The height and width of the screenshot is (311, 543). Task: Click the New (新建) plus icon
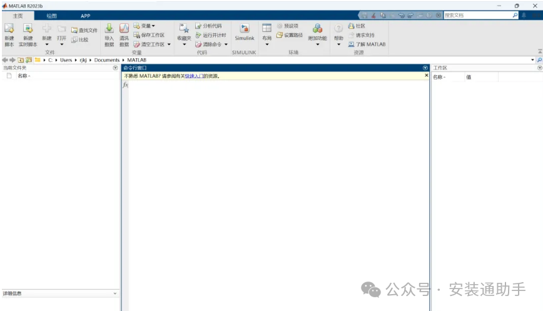(x=47, y=28)
